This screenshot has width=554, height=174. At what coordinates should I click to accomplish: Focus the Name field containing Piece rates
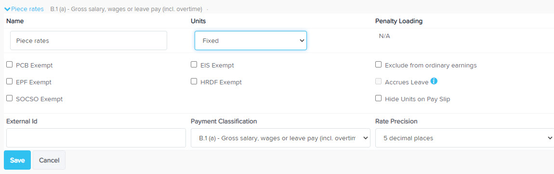pos(88,40)
